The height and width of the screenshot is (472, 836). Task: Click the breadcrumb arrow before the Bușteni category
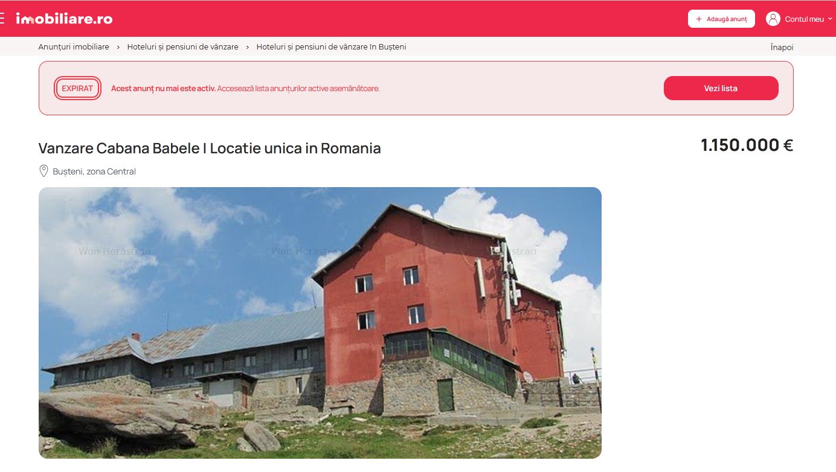pyautogui.click(x=248, y=47)
